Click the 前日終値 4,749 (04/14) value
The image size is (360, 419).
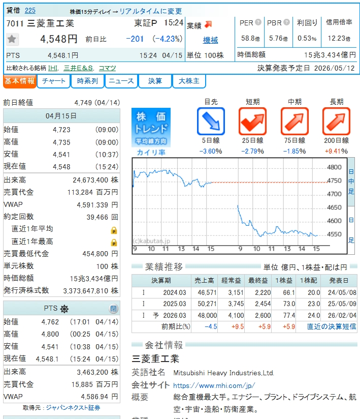coord(97,103)
